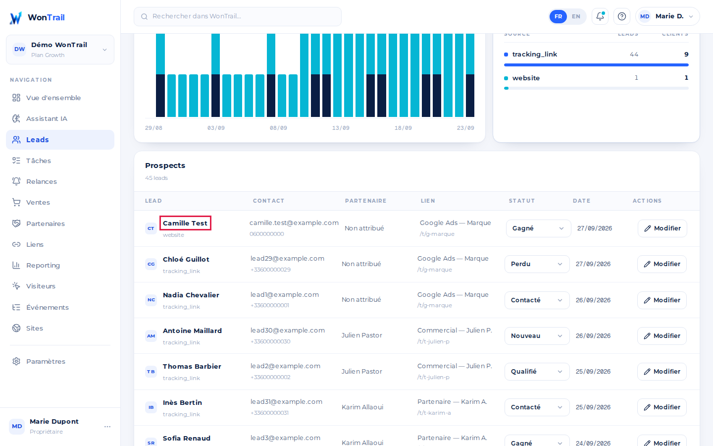Open the help question mark icon
Viewport: 713px width, 446px height.
(622, 16)
